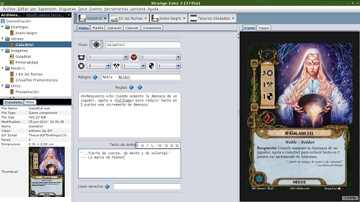Open the attack value dropdown
Viewport: 360px width, 202px height.
click(x=143, y=66)
